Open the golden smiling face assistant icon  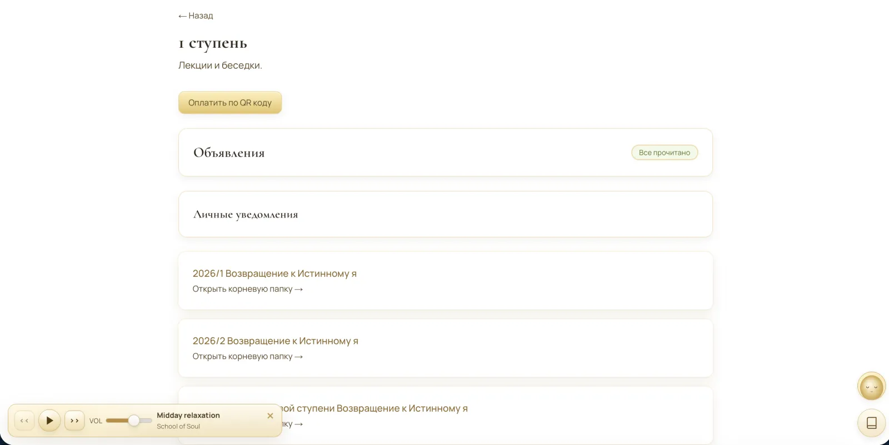click(x=872, y=386)
